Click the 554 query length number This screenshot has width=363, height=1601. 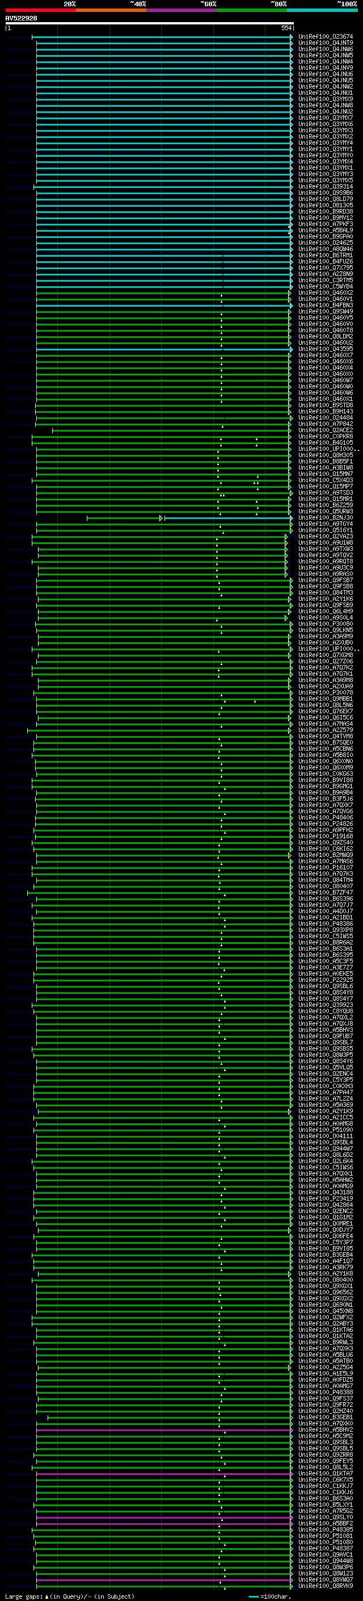pyautogui.click(x=286, y=28)
